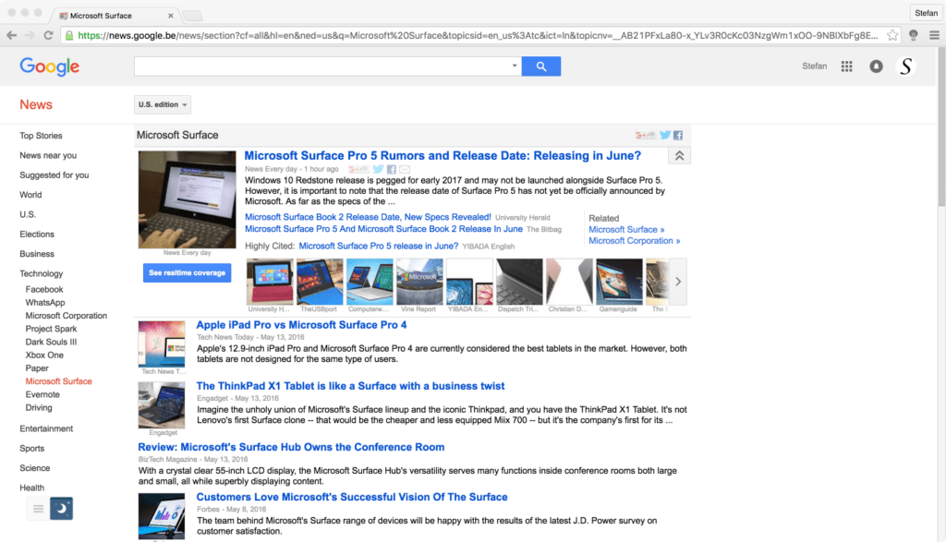
Task: Collapse the top story with the double chevron
Action: click(679, 157)
